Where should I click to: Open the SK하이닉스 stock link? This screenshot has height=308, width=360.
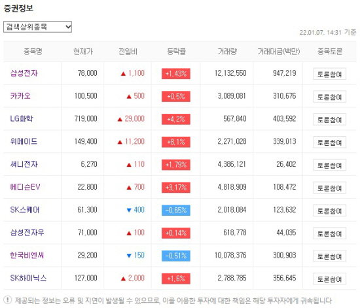pos(28,278)
